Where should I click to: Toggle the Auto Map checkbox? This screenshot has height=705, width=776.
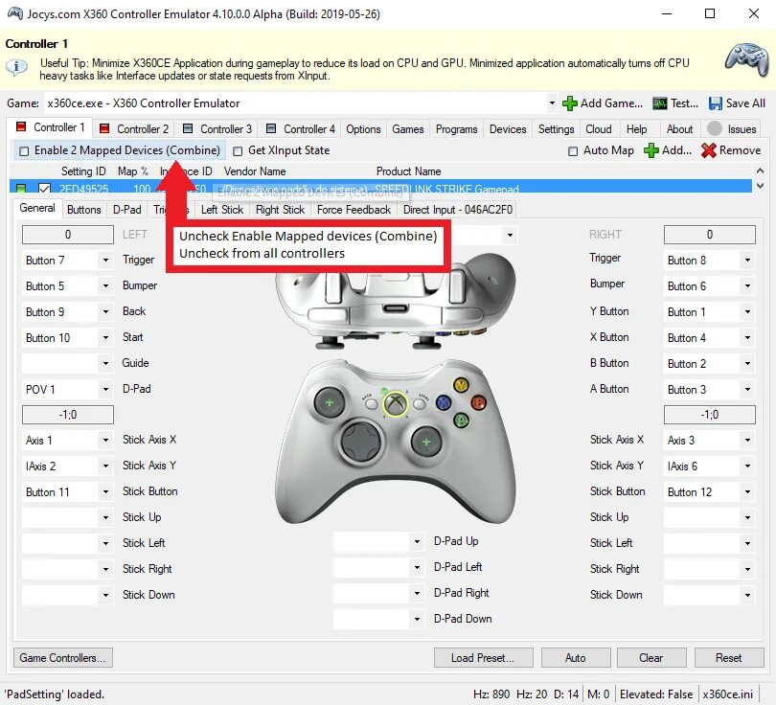tap(573, 151)
